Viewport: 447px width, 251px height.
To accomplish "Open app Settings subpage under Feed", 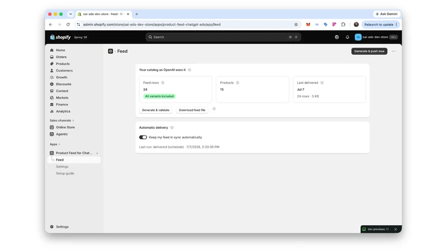I will [x=62, y=167].
